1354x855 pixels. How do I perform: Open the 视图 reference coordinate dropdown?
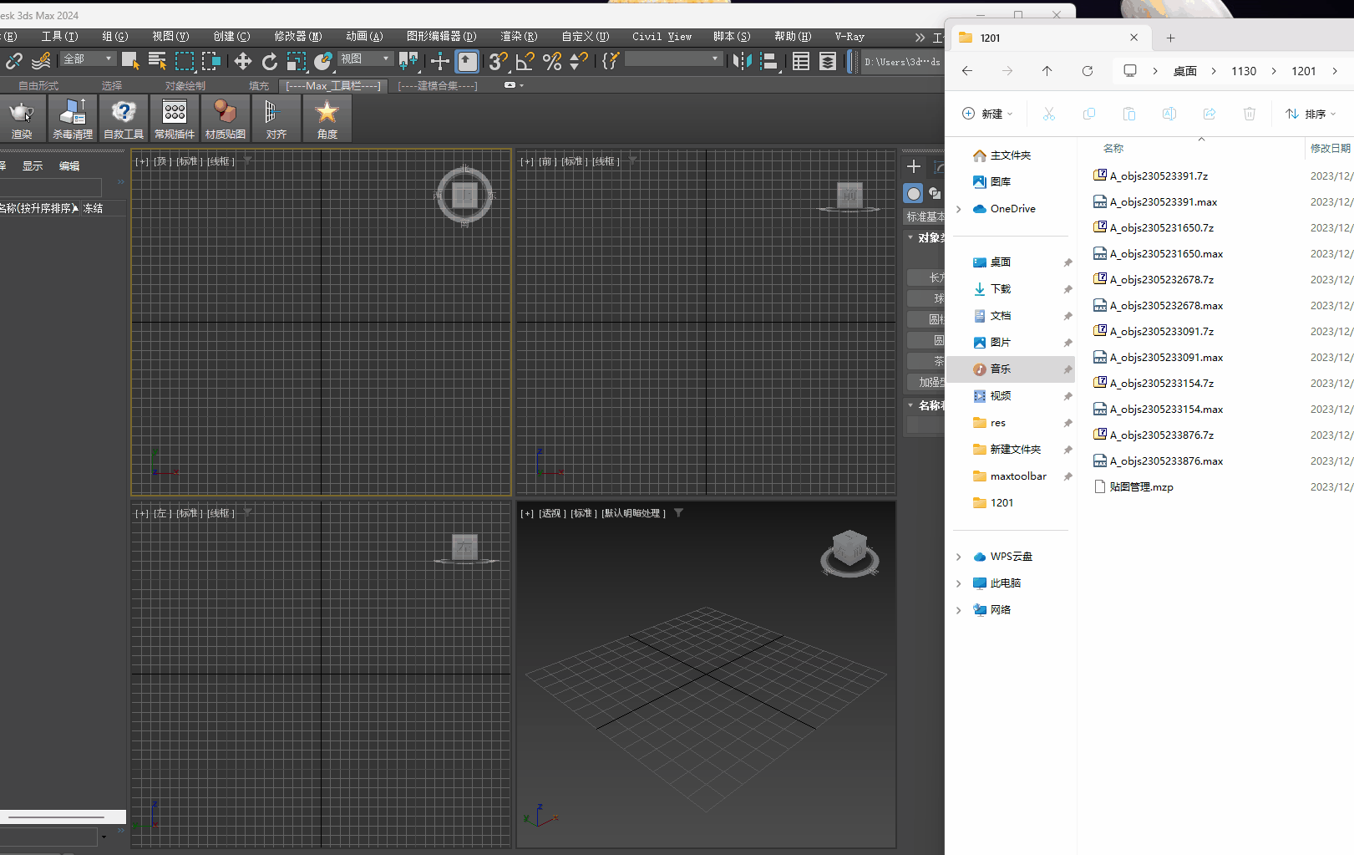tap(365, 59)
